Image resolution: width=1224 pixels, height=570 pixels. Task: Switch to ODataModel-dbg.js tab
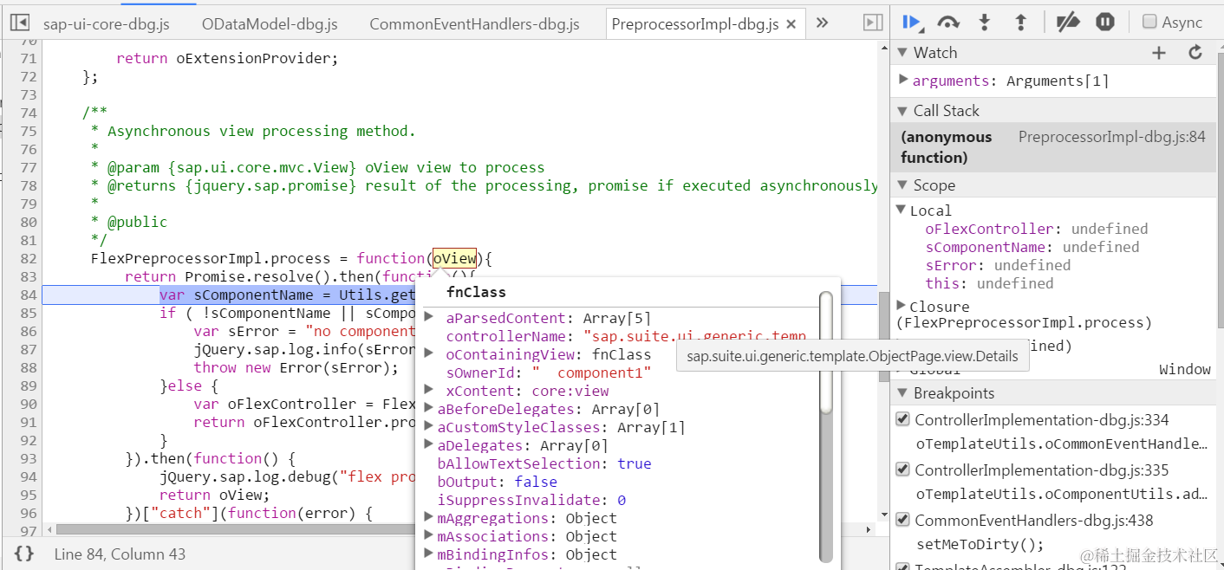pyautogui.click(x=270, y=24)
